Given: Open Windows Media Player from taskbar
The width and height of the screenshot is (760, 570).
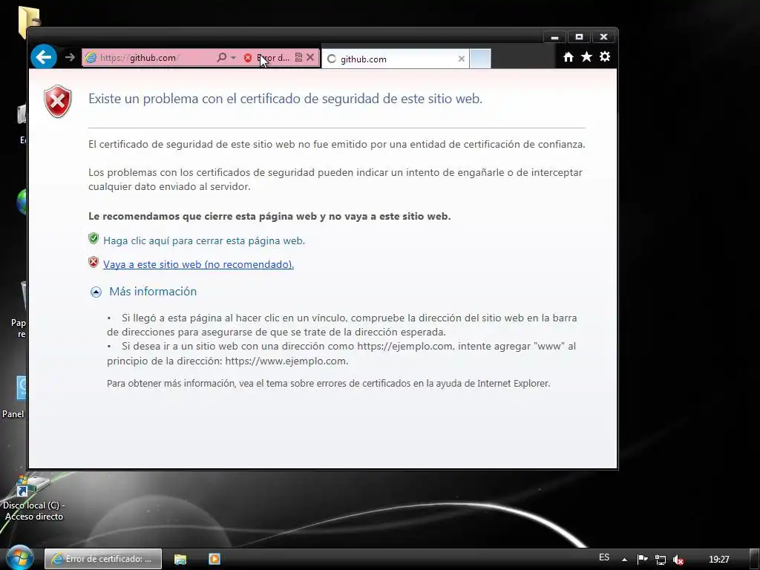Looking at the screenshot, I should (x=214, y=559).
